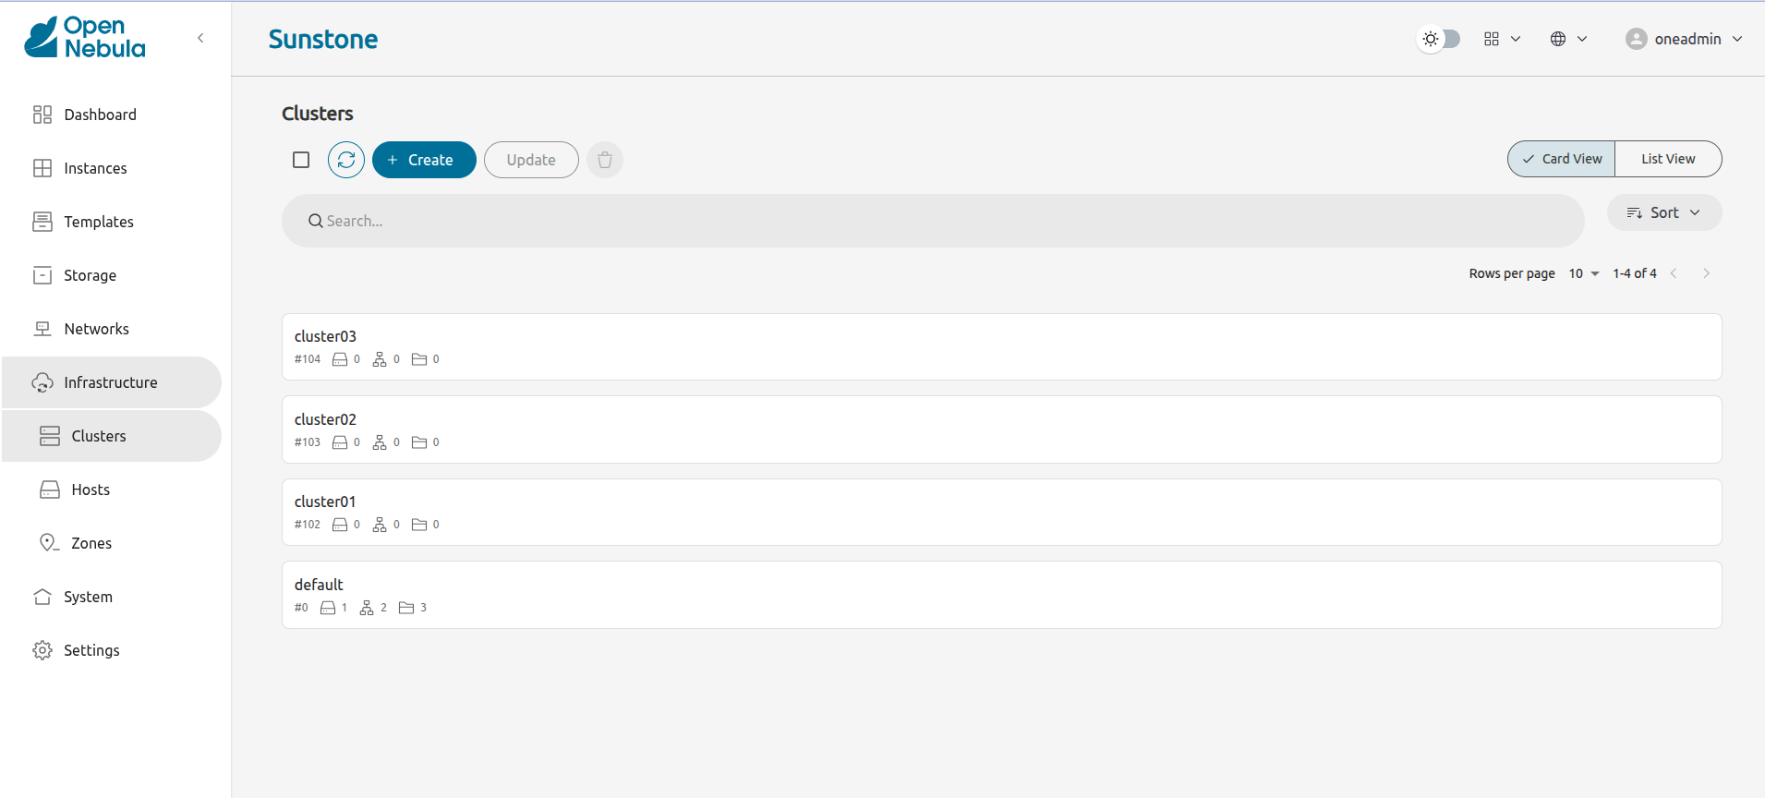This screenshot has height=798, width=1765.
Task: Toggle dark mode switch
Action: tap(1438, 38)
